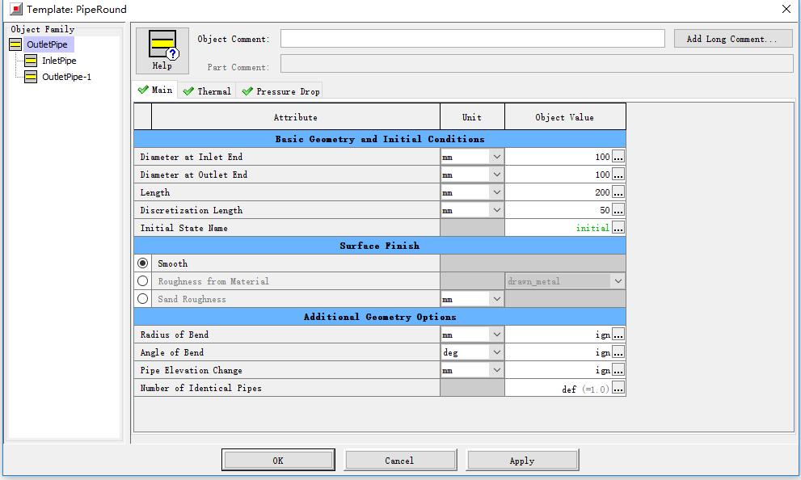Select Roughness from Material radio button
Viewport: 801px width, 480px height.
[143, 281]
